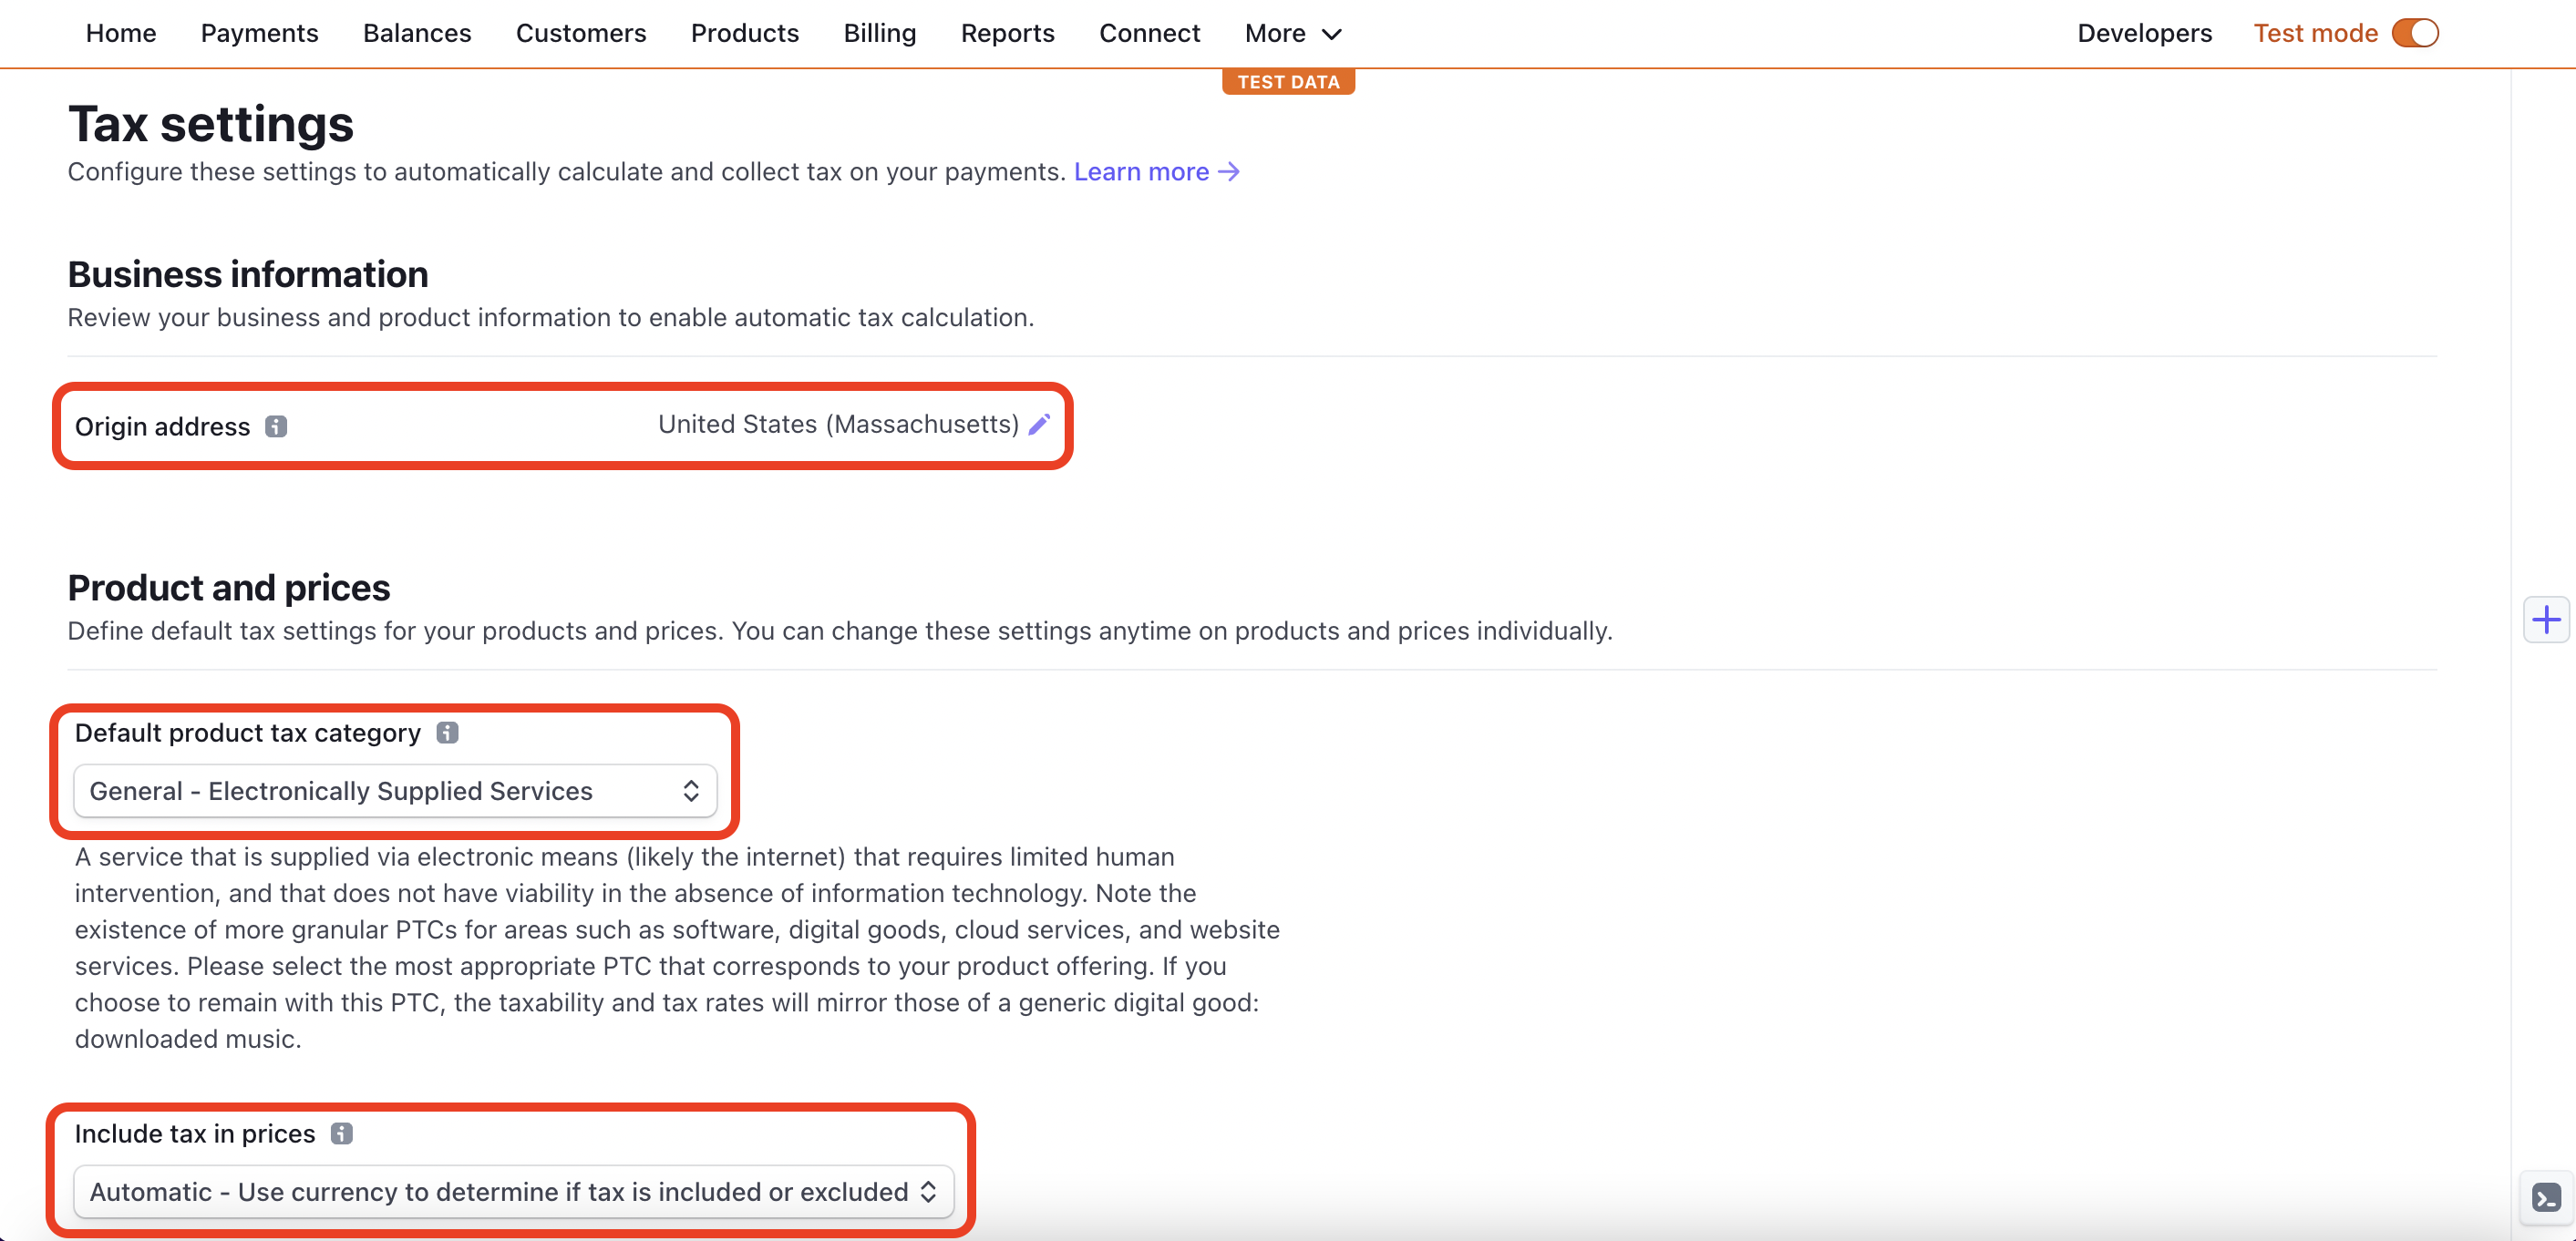2576x1241 pixels.
Task: Click the plus icon on right sidebar
Action: [x=2546, y=620]
